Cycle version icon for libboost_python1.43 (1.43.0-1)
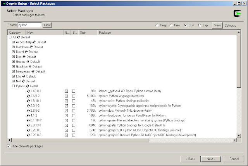 (x=28, y=91)
